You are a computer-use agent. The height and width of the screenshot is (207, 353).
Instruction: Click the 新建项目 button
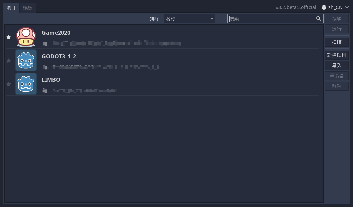click(x=336, y=55)
